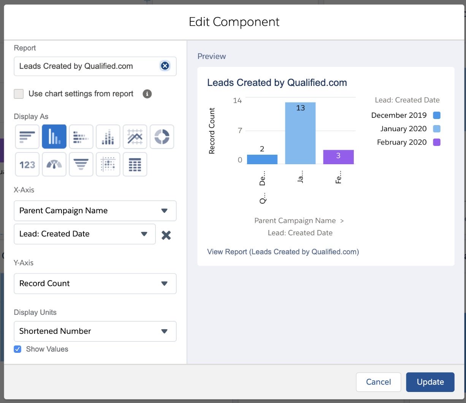466x403 pixels.
Task: Enable Use chart settings from report
Action: [x=19, y=94]
